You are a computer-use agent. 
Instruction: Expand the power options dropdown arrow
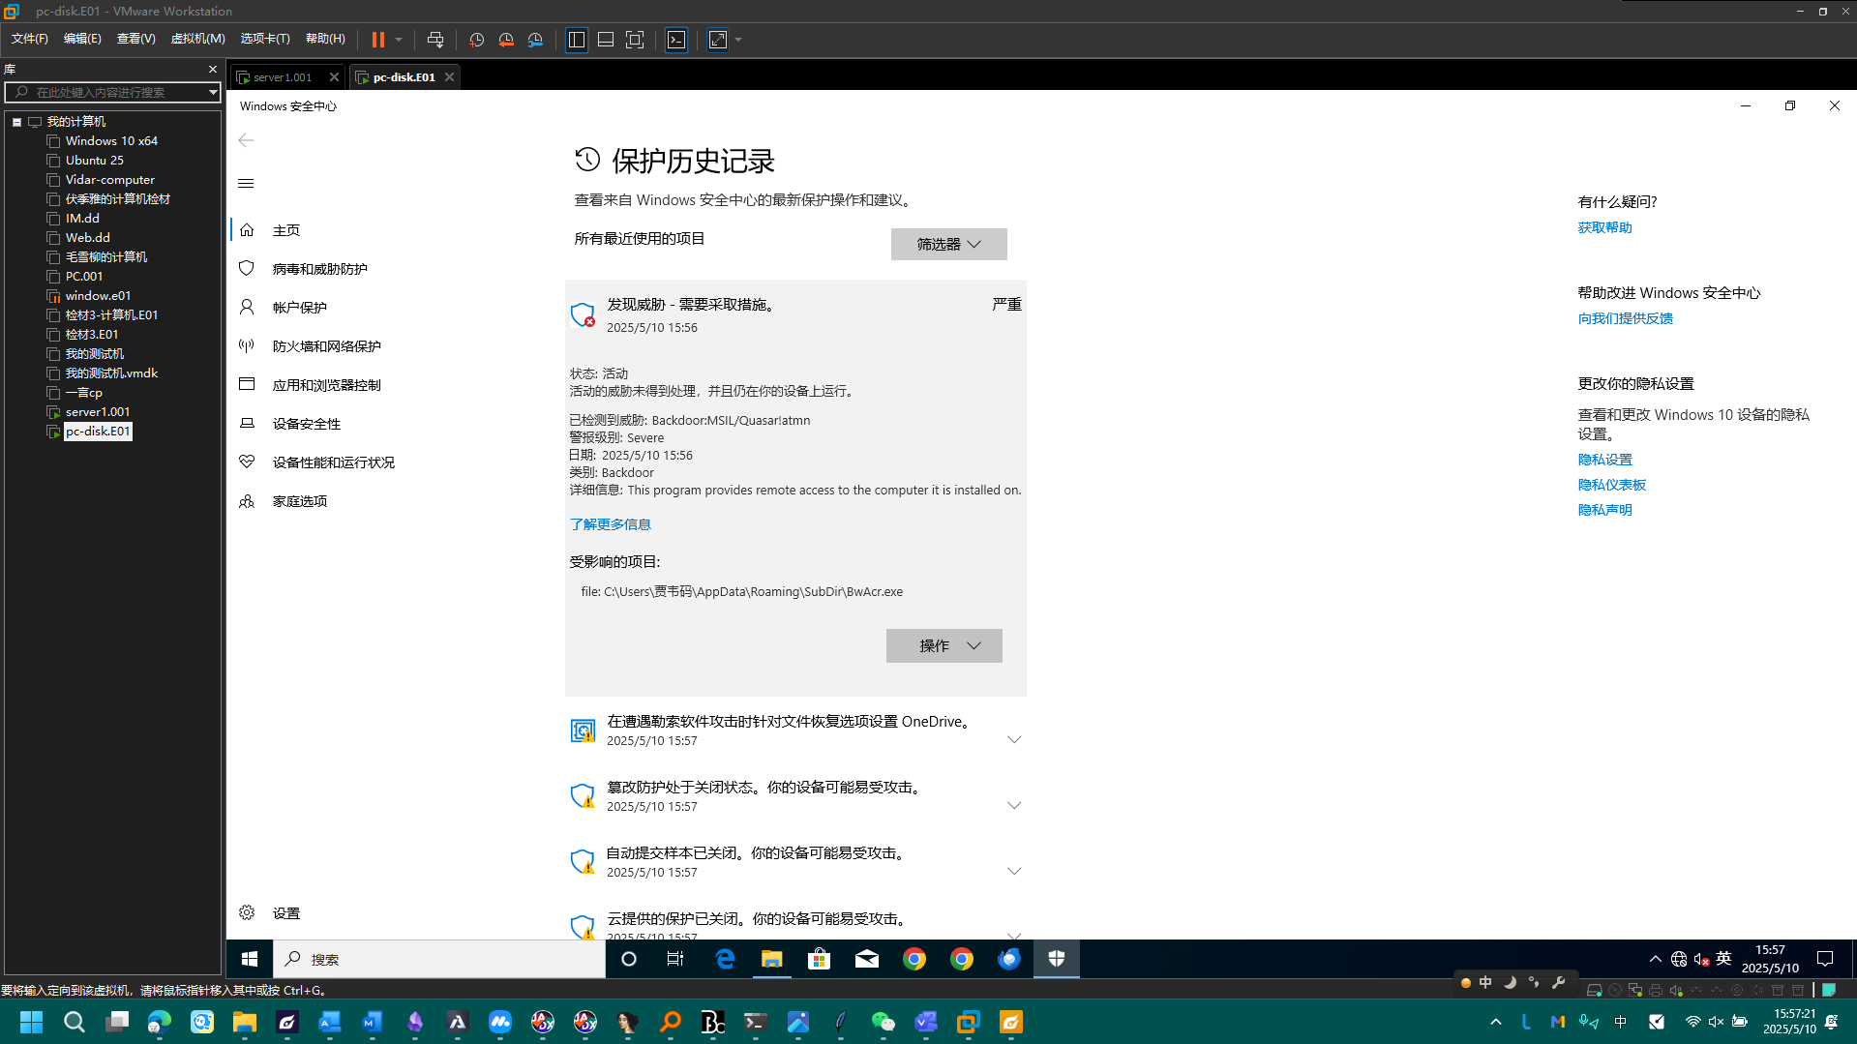[x=399, y=40]
